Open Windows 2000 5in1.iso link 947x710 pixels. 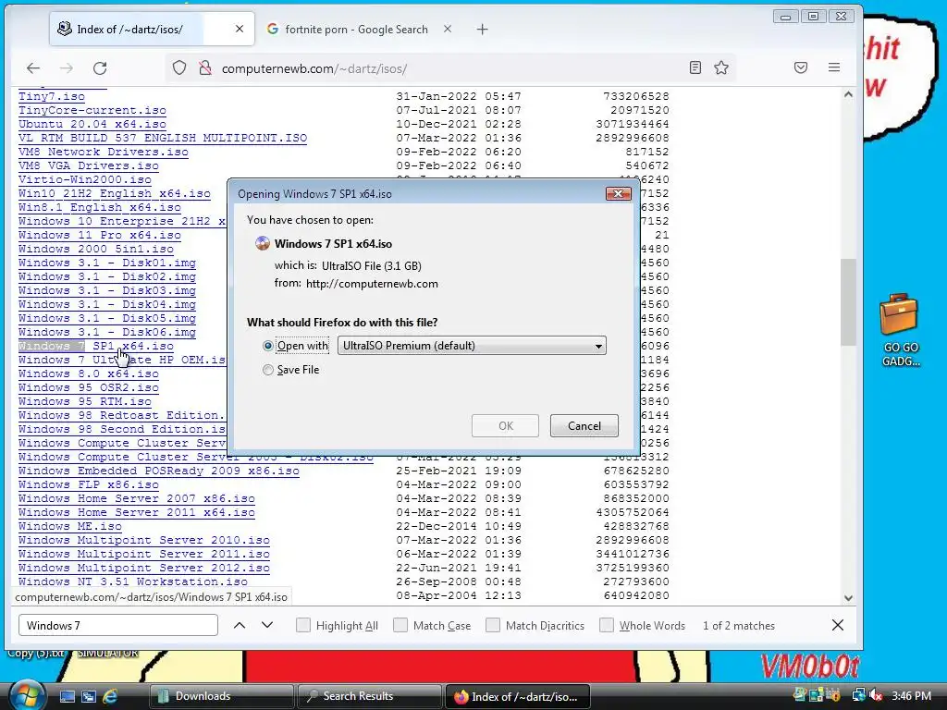click(96, 249)
